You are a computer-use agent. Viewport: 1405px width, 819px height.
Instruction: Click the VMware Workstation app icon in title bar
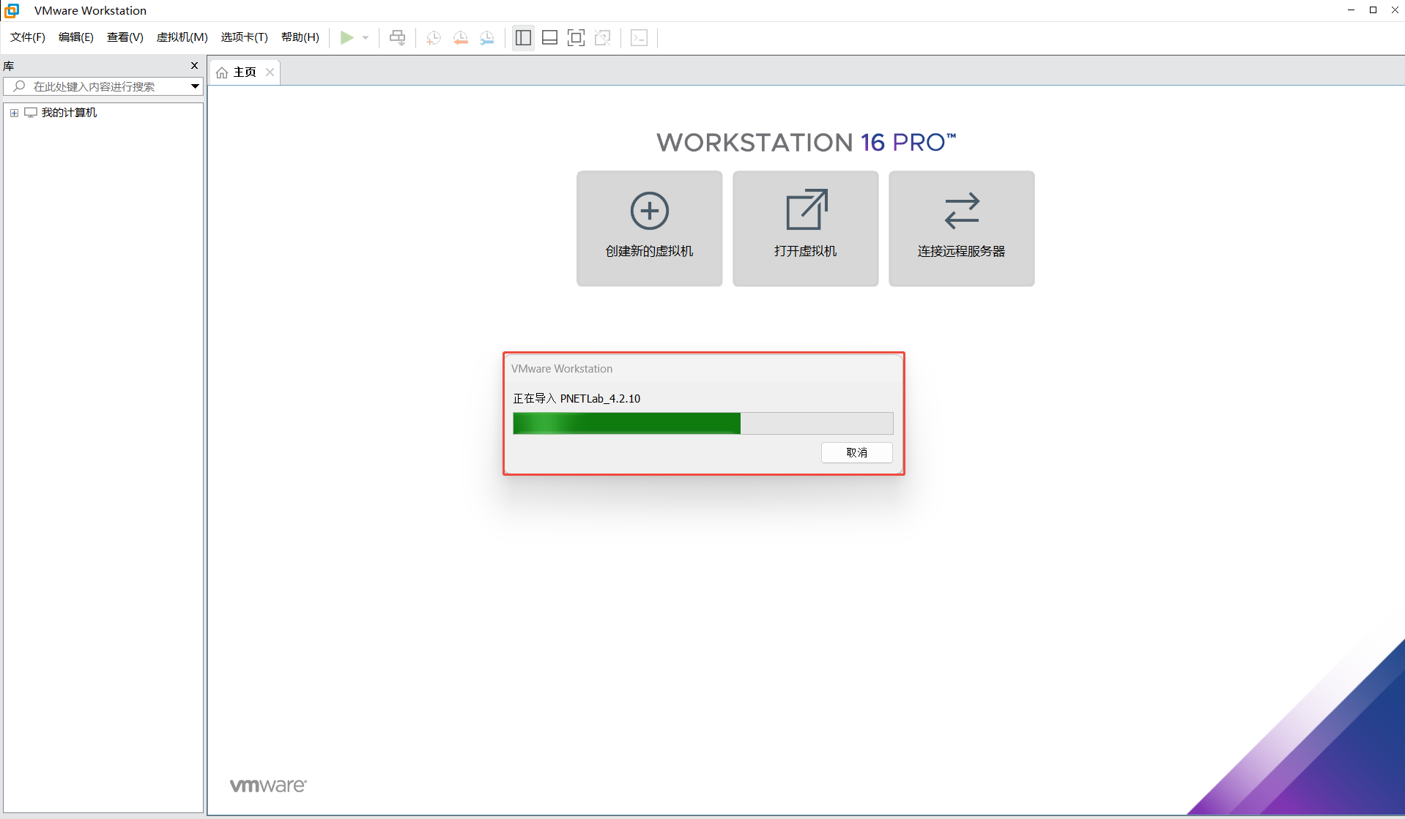click(x=12, y=10)
